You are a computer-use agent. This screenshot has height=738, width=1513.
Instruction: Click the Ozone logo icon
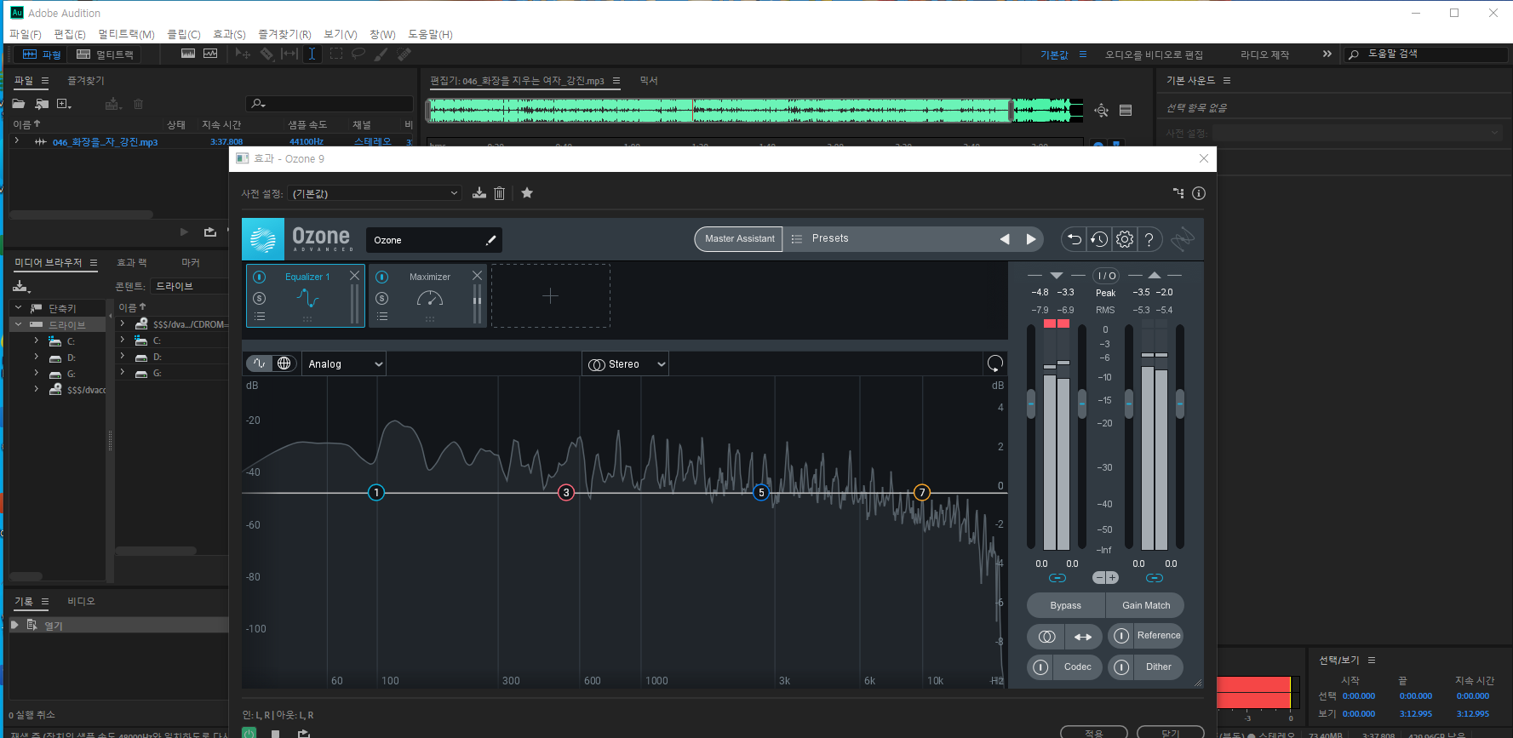point(263,239)
